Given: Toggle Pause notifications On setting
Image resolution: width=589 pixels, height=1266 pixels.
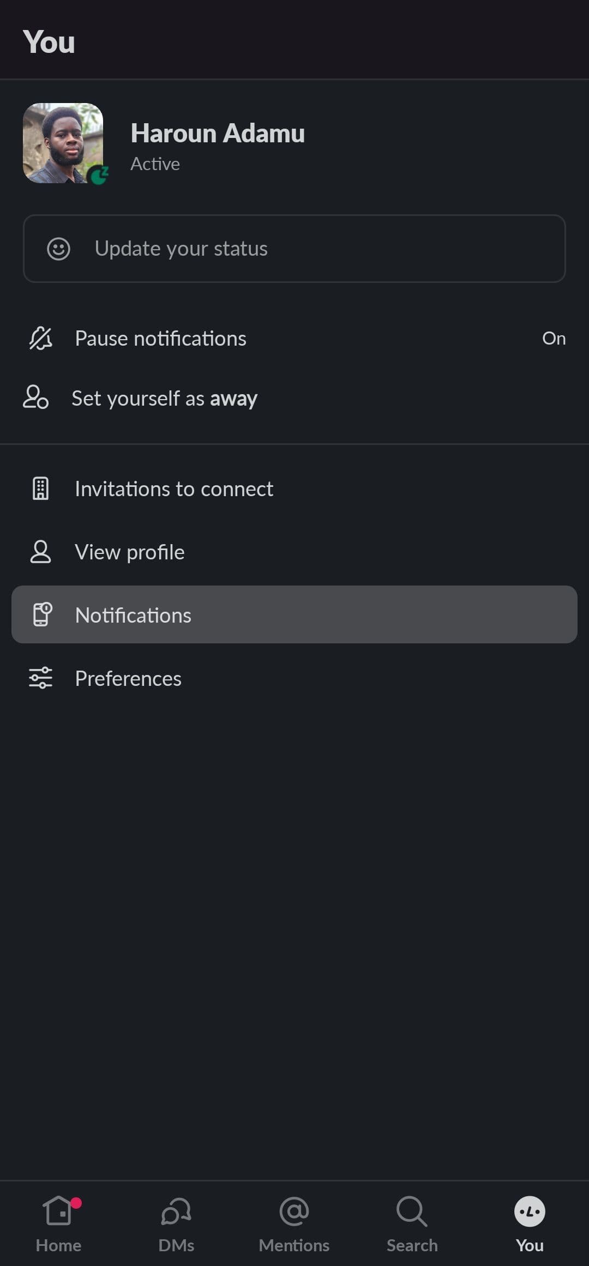Looking at the screenshot, I should point(554,339).
